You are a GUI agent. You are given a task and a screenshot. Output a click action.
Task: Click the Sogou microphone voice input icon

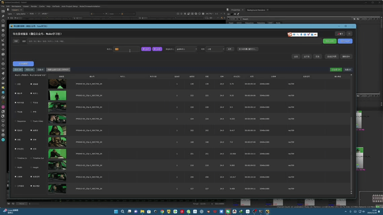click(301, 35)
